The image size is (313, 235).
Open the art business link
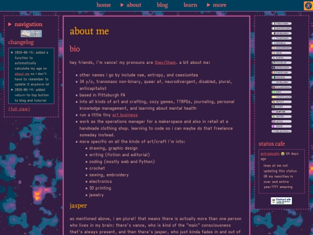point(125,115)
